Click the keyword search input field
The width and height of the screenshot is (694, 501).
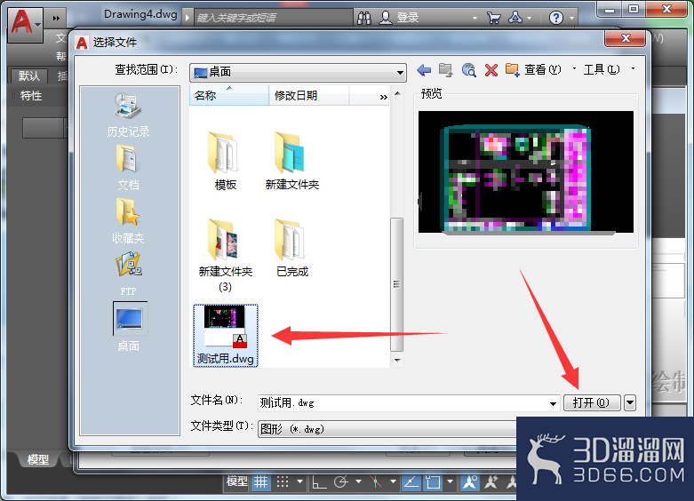[274, 18]
